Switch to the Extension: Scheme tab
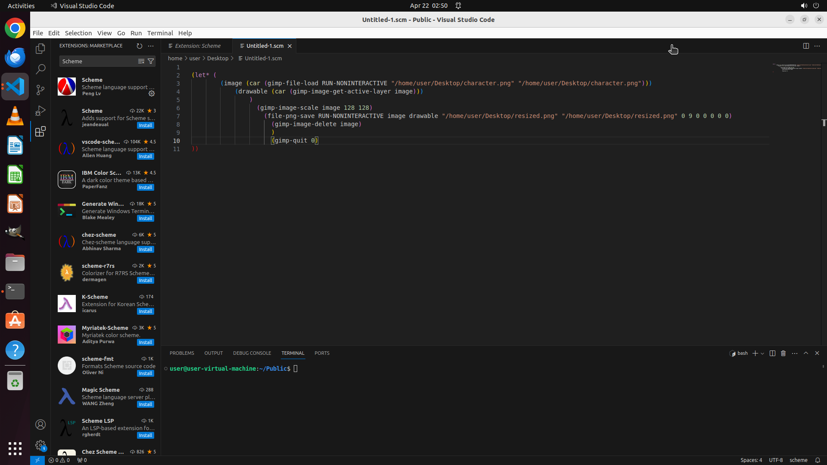This screenshot has height=465, width=827. (x=198, y=46)
